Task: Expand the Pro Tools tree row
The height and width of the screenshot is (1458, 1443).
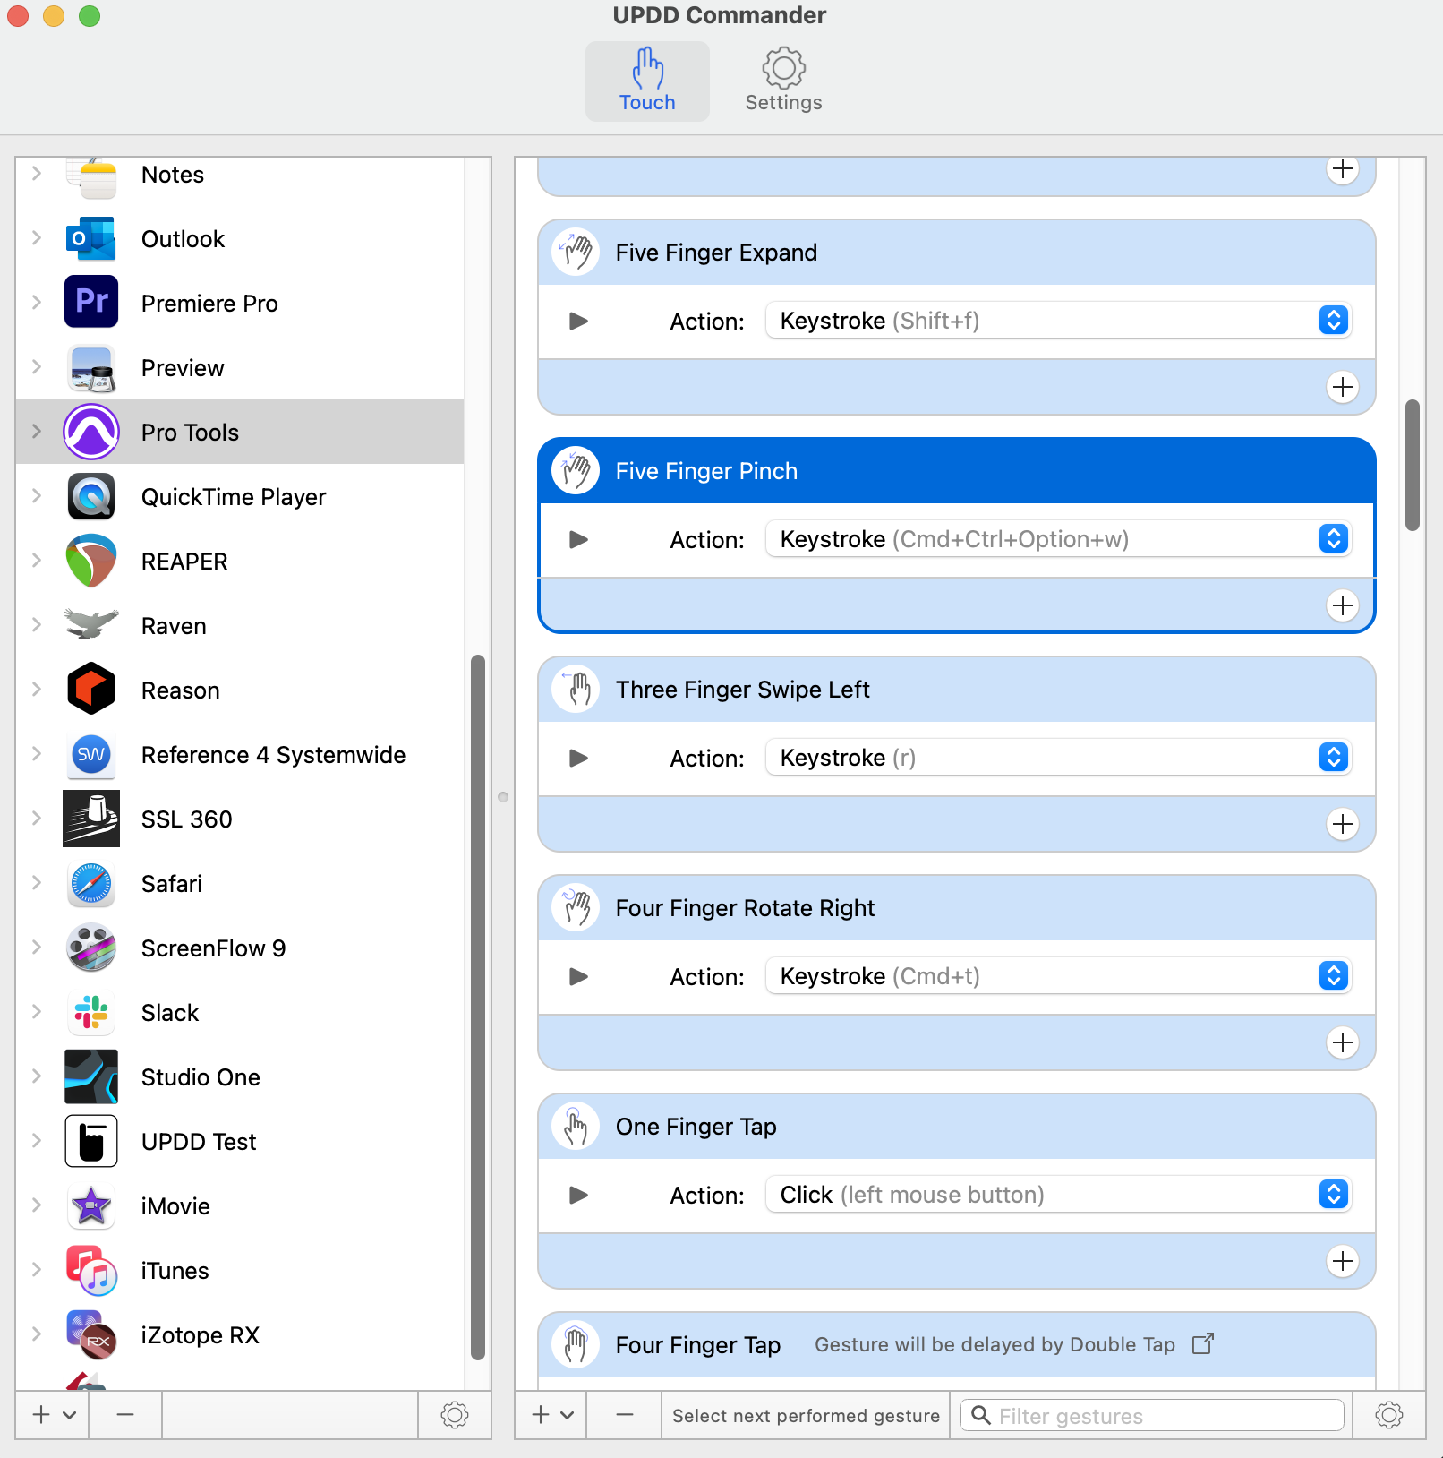Action: pyautogui.click(x=37, y=431)
